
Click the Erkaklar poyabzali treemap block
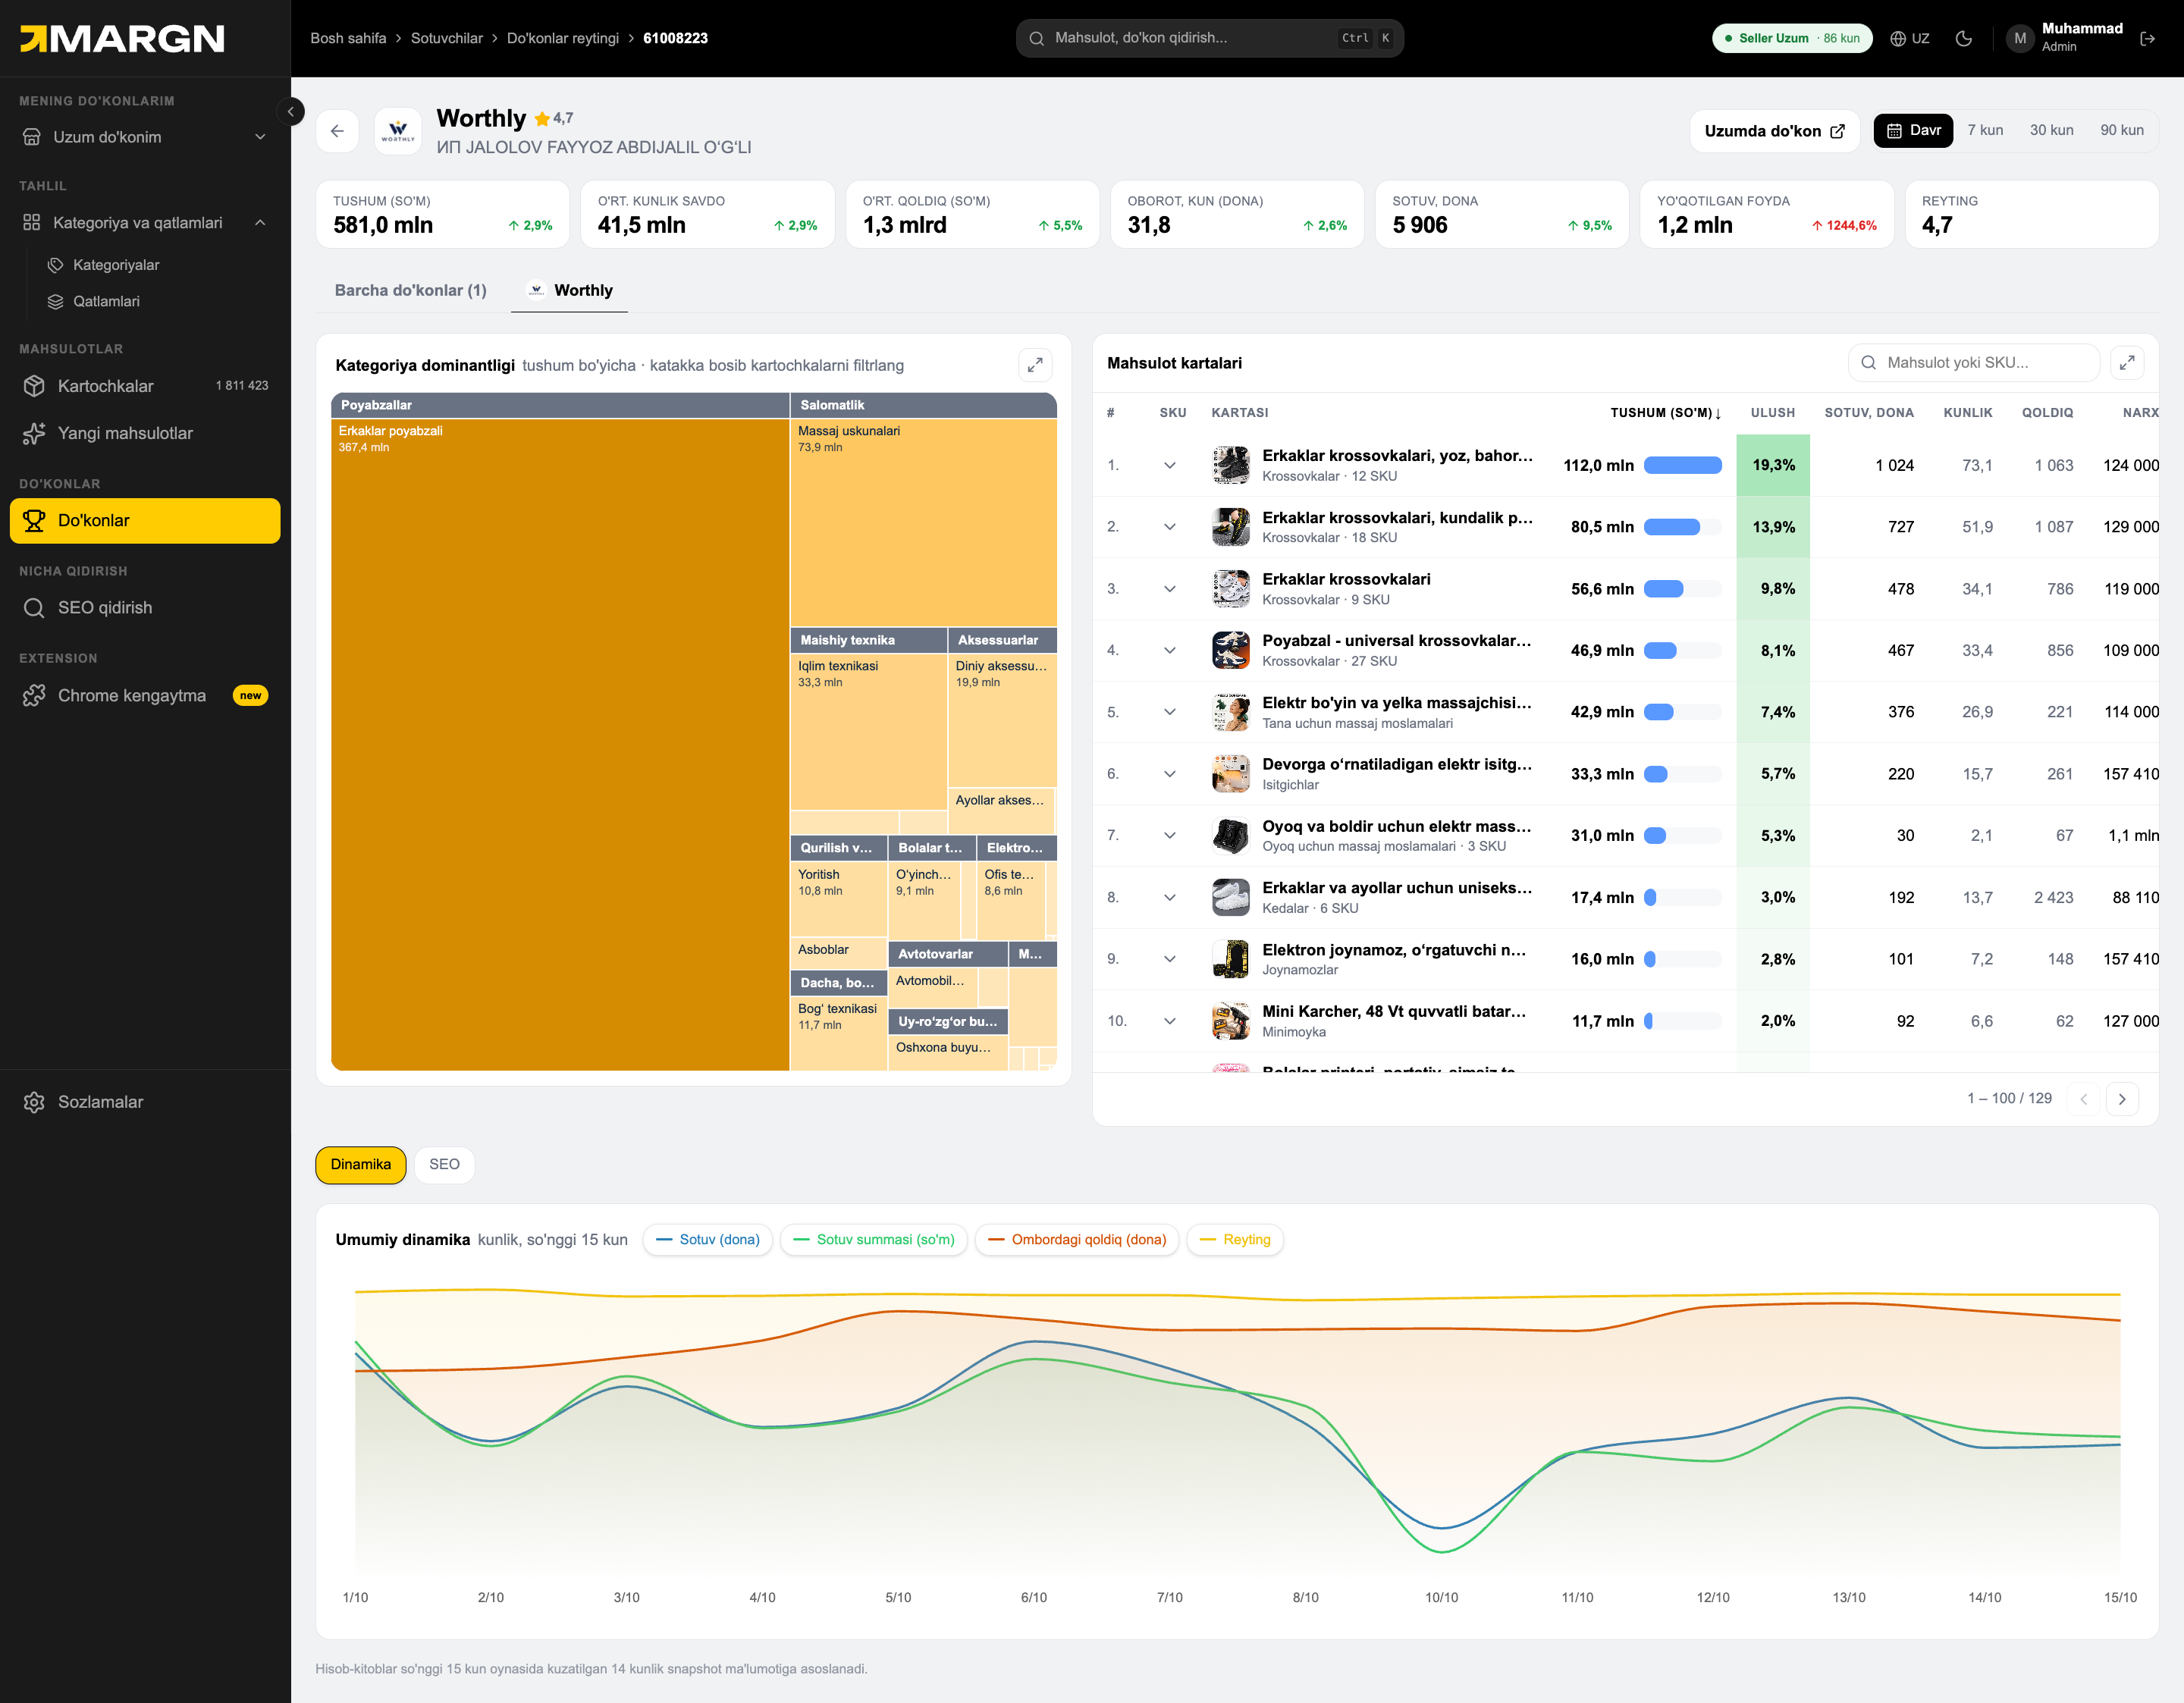tap(560, 745)
